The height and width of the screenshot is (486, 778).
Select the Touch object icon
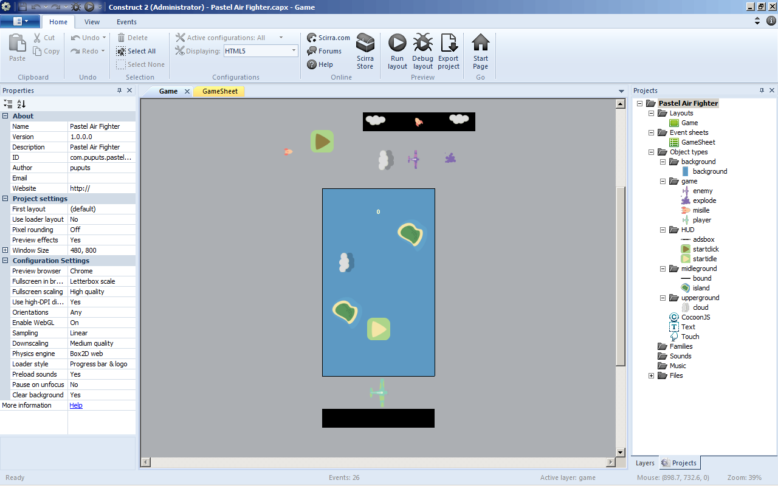click(674, 337)
